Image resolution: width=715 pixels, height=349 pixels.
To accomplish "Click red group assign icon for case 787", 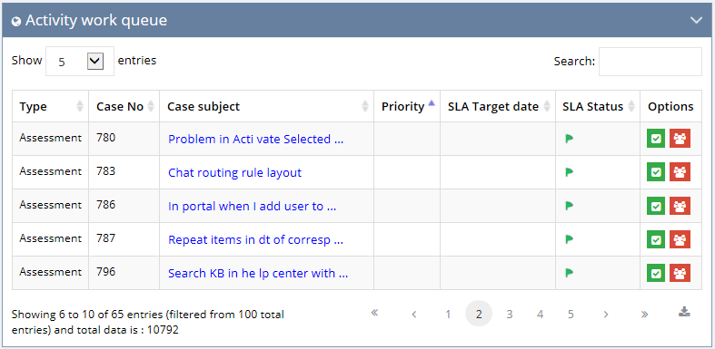I will pyautogui.click(x=680, y=239).
